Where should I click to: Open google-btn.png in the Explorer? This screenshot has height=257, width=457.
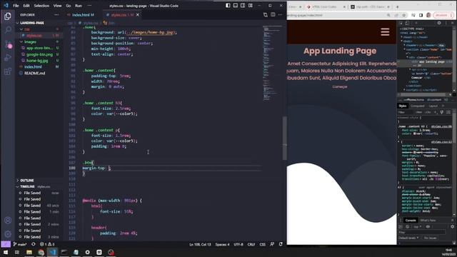click(39, 54)
